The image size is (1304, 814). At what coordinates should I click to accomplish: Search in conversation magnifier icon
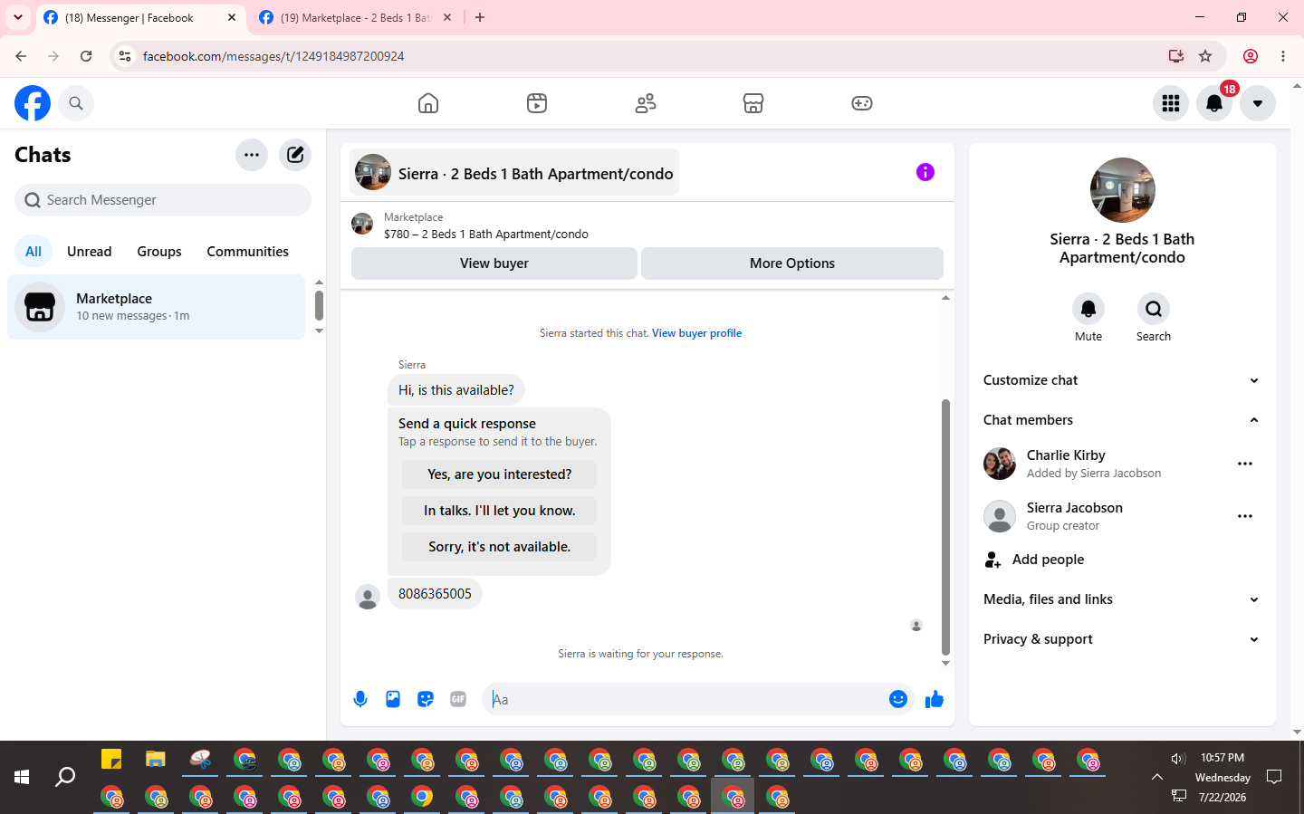coord(1154,309)
